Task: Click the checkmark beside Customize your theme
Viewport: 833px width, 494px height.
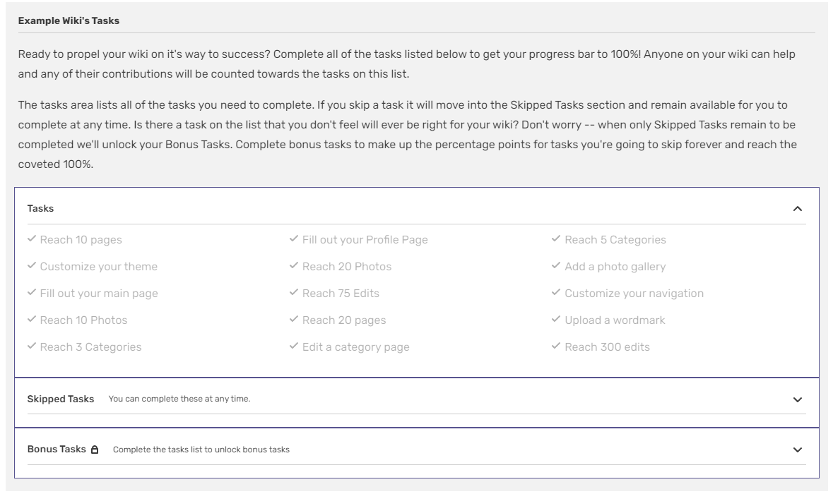Action: click(x=32, y=266)
